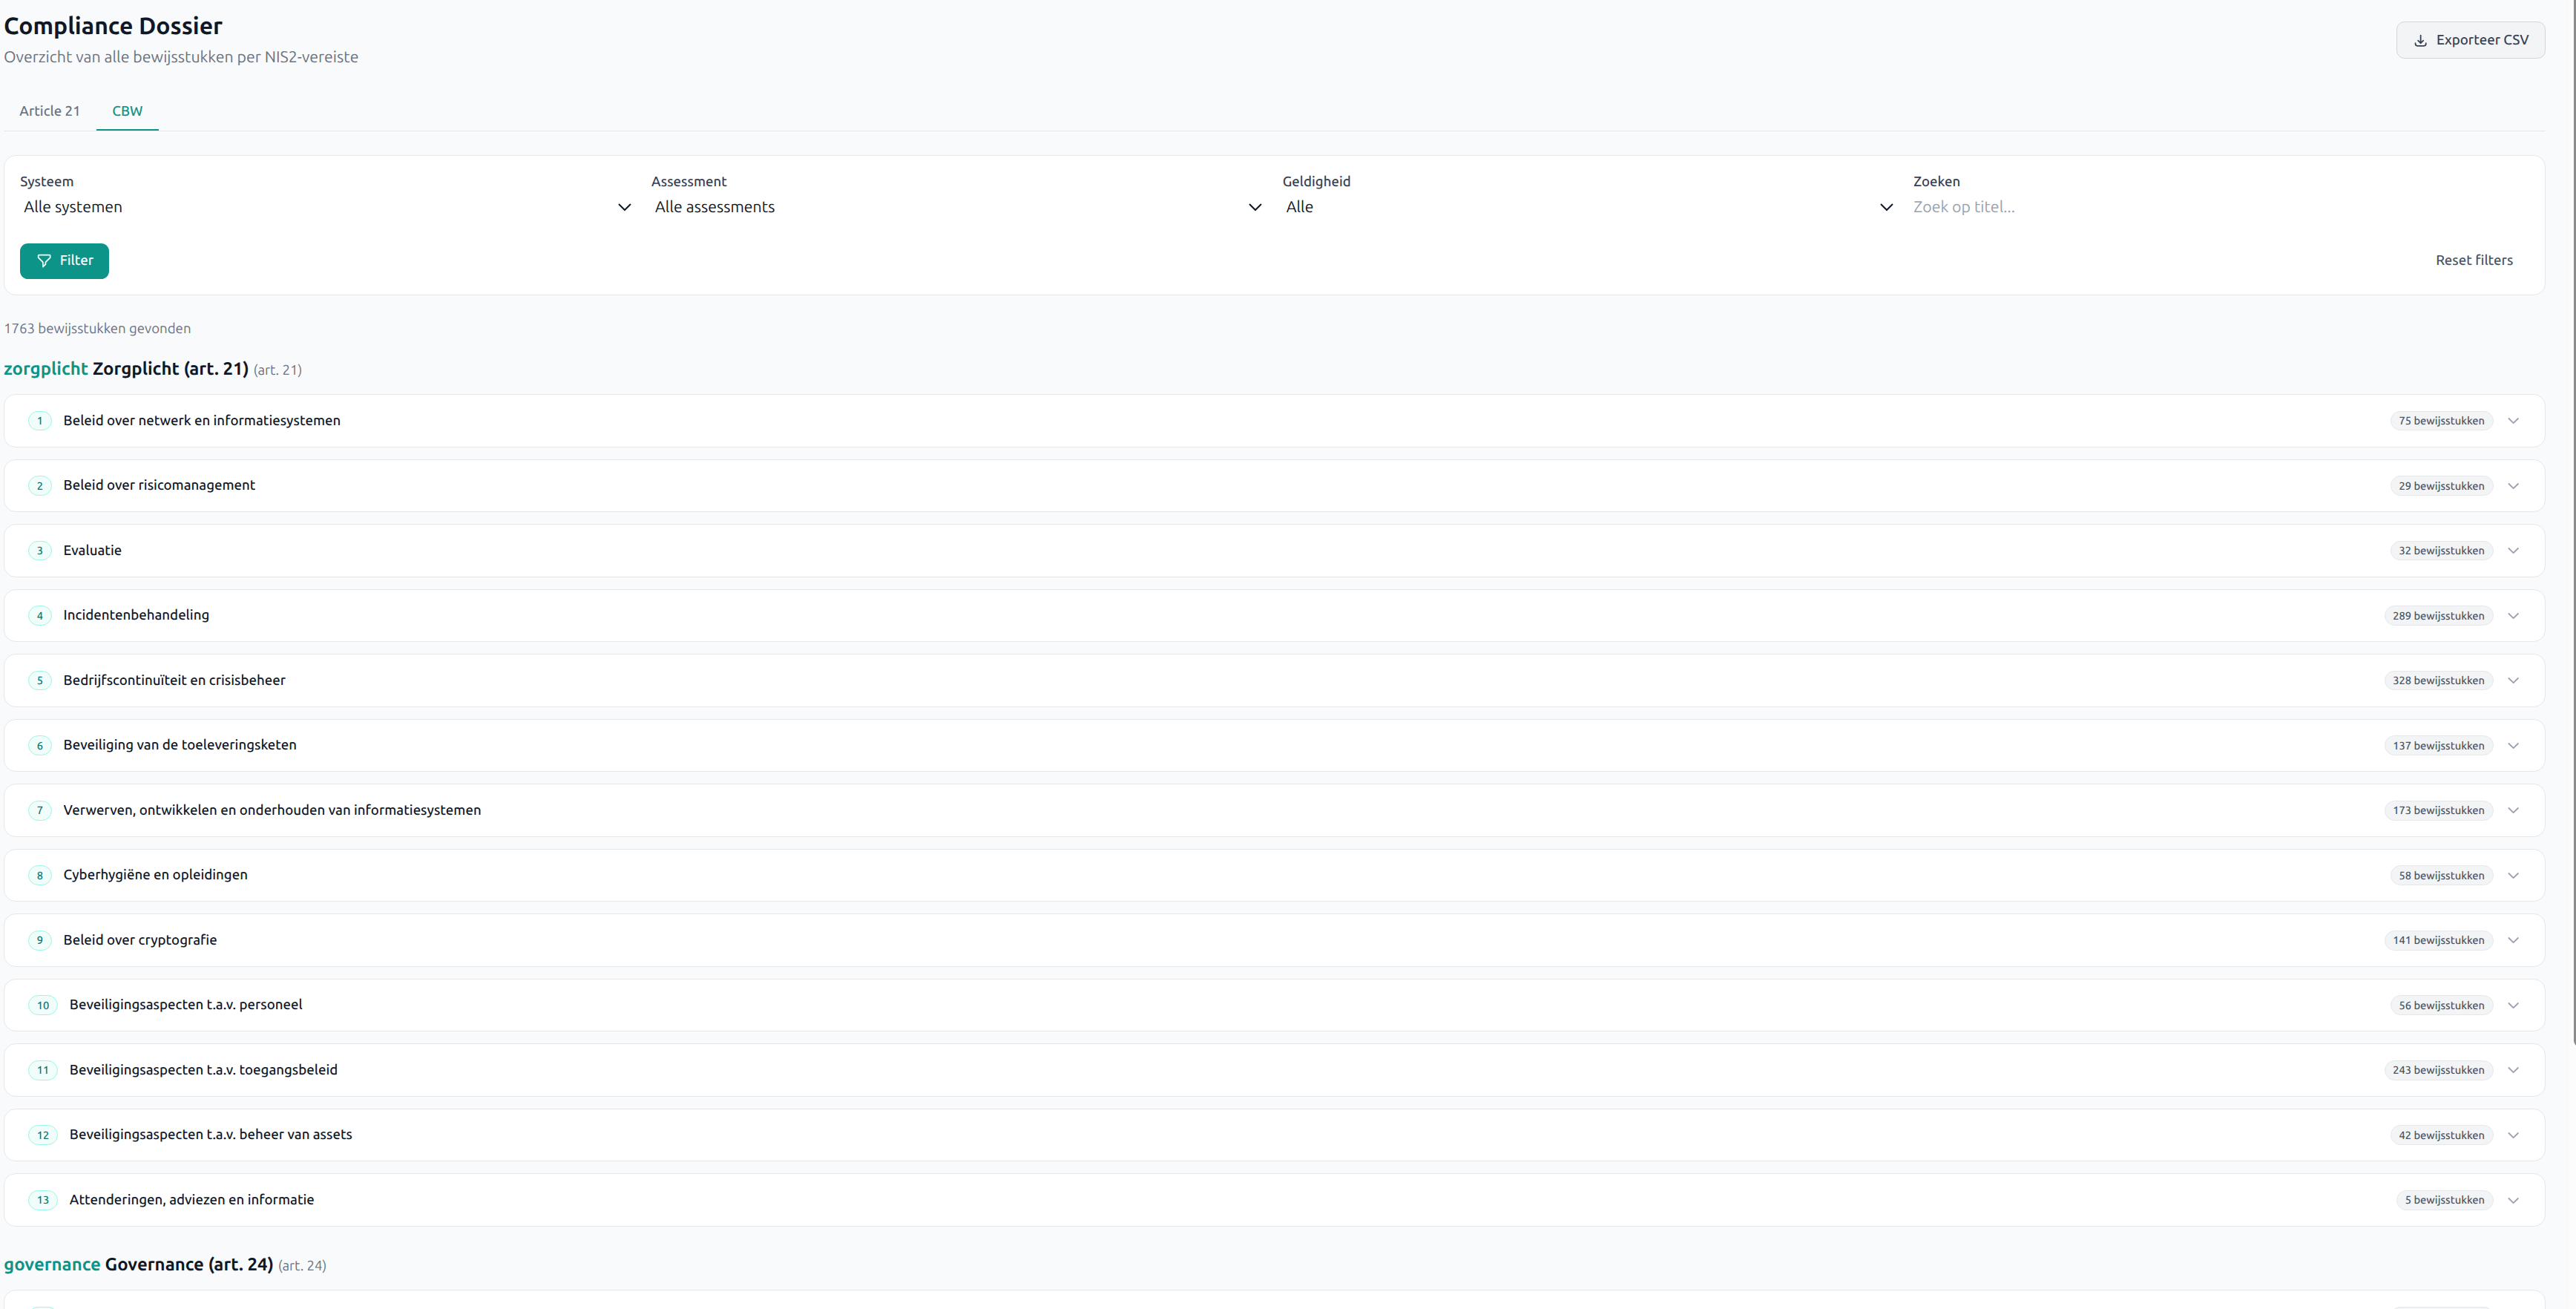
Task: Open the Geldigheid dropdown
Action: [1588, 207]
